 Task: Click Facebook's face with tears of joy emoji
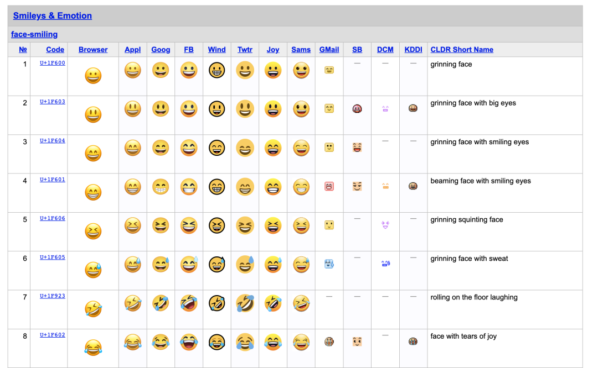(x=189, y=342)
